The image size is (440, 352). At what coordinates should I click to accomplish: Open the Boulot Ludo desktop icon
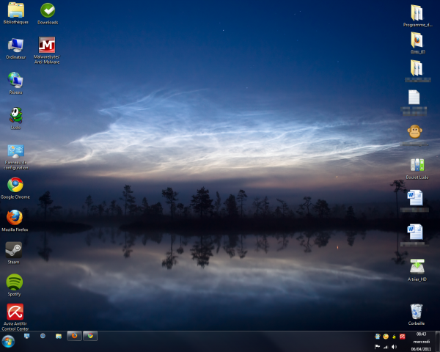tap(417, 166)
